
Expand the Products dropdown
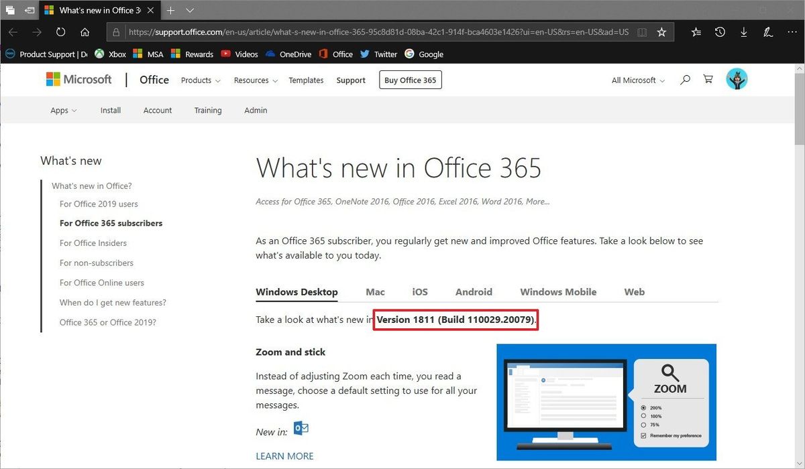[199, 80]
